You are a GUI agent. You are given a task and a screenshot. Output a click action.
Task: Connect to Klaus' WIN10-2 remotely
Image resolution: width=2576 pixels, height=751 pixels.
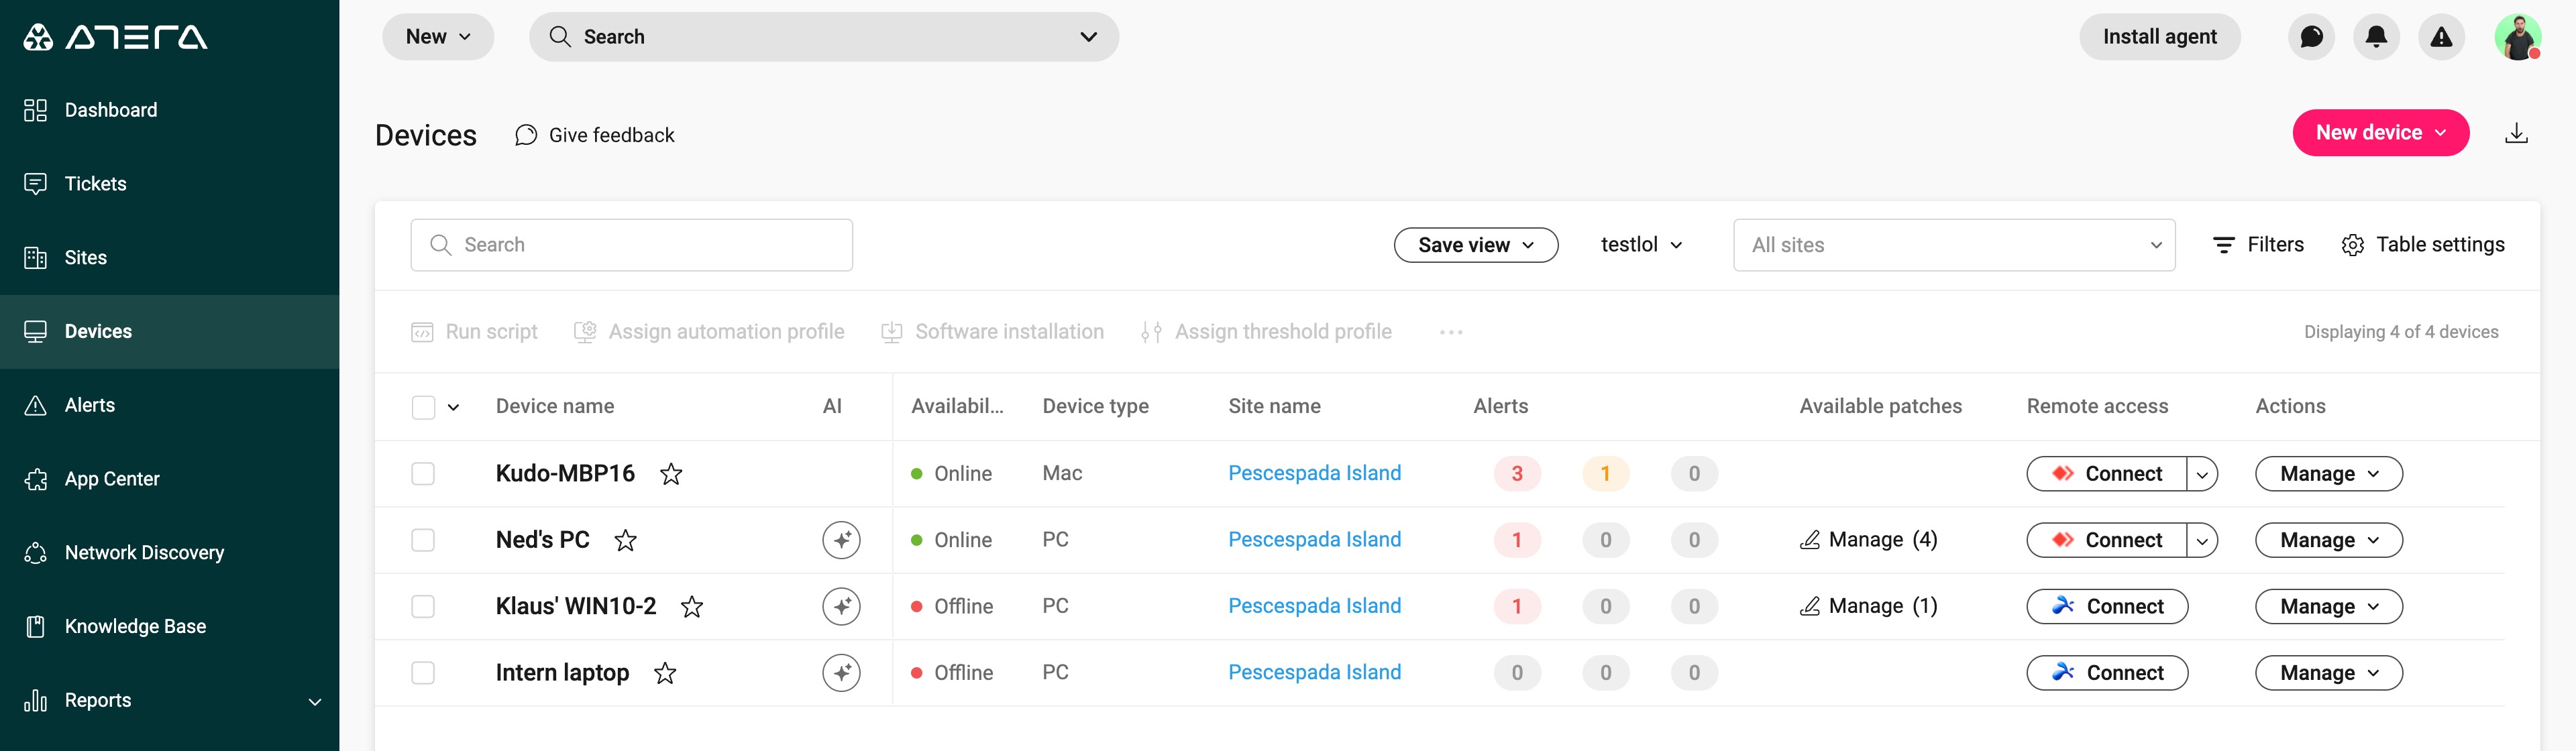(2107, 607)
